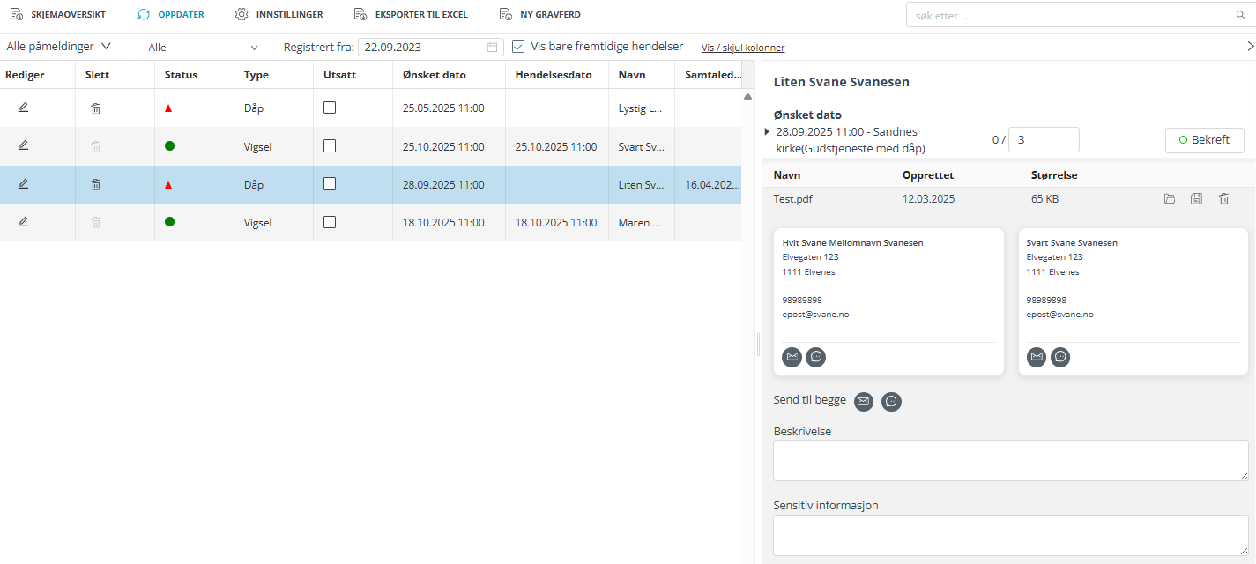This screenshot has height=564, width=1256.
Task: Open calendar picker for Registrert fra
Action: (x=492, y=48)
